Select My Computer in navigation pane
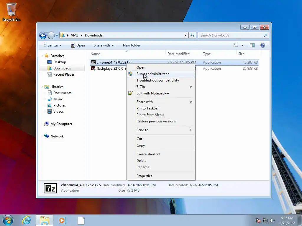Image resolution: width=302 pixels, height=226 pixels. point(61,124)
